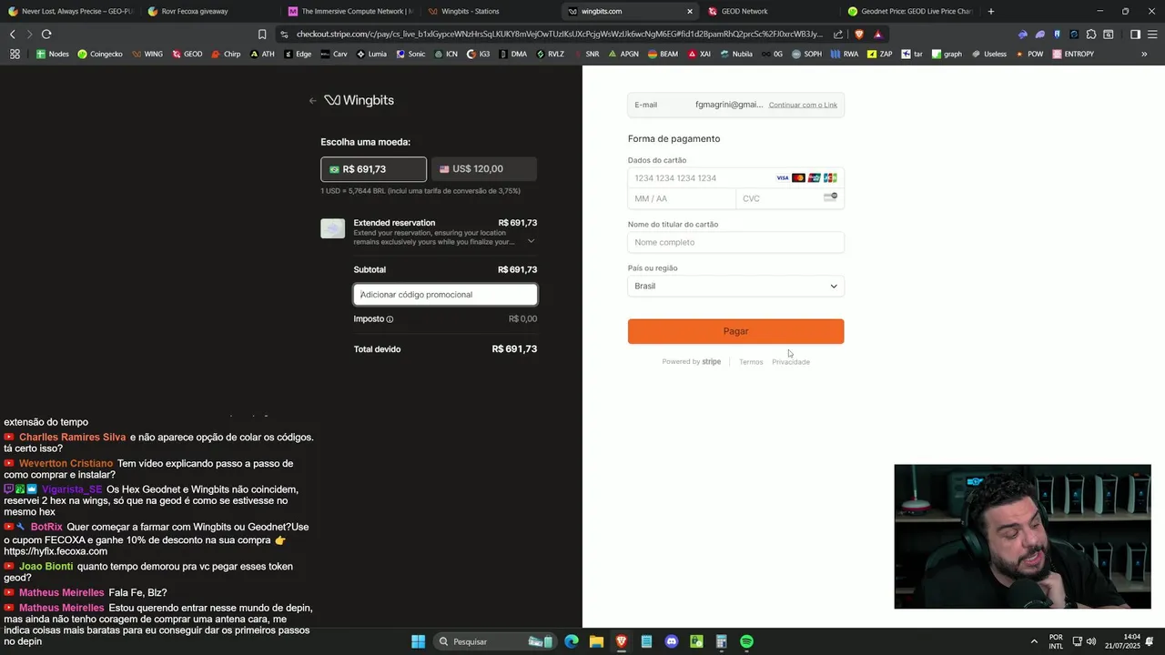Open the Coingecko bookmark
1165x655 pixels.
100,54
